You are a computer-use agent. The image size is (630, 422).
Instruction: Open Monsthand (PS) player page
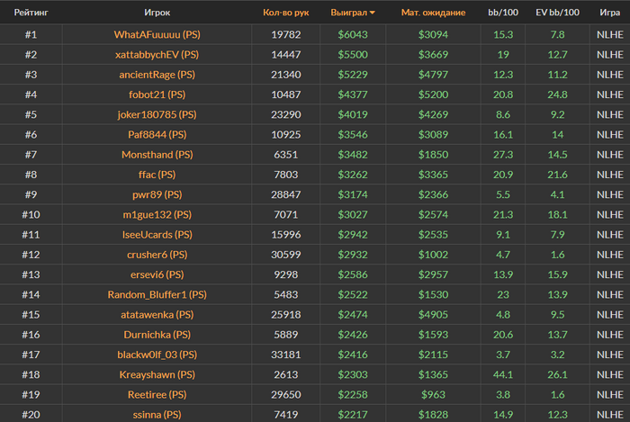pyautogui.click(x=157, y=155)
